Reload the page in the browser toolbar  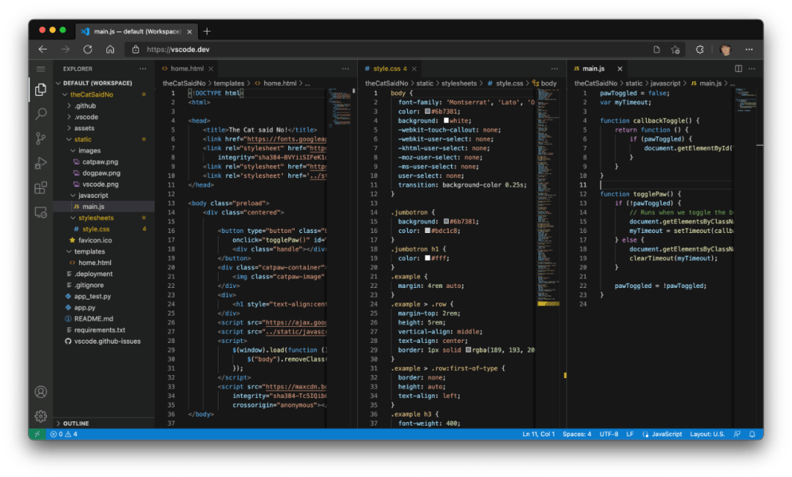88,49
